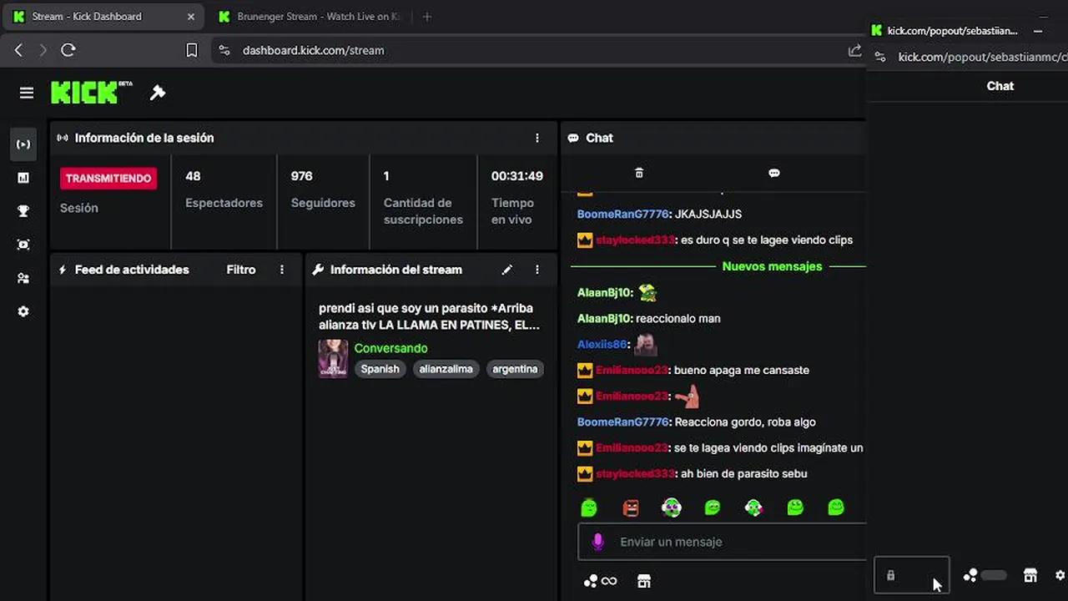Open Alexiis86's username in chat
Screen dimensions: 1068x601
(x=602, y=344)
